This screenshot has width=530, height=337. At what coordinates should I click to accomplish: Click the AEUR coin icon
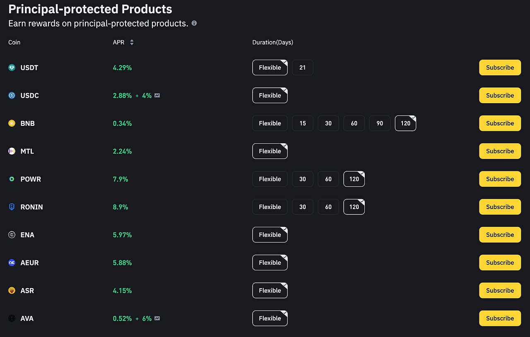click(x=12, y=262)
